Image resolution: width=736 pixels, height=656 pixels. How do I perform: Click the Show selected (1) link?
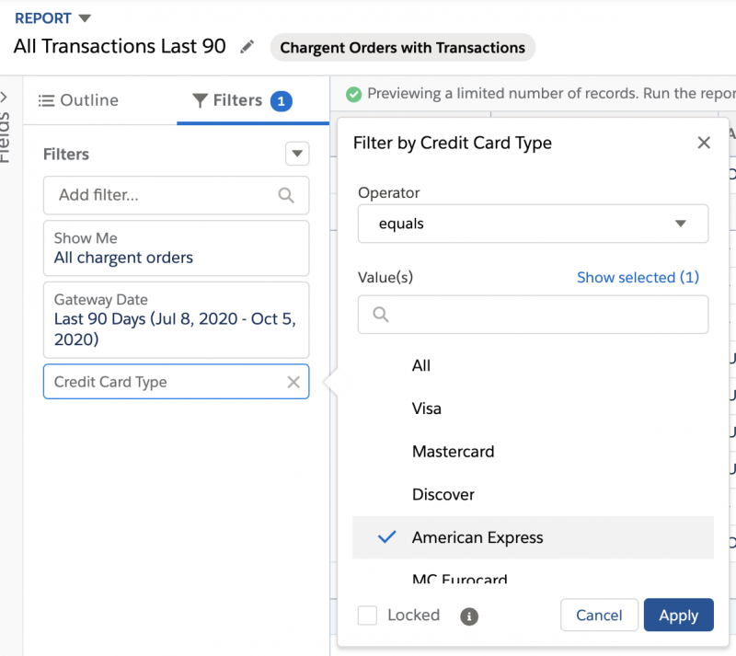pos(638,277)
